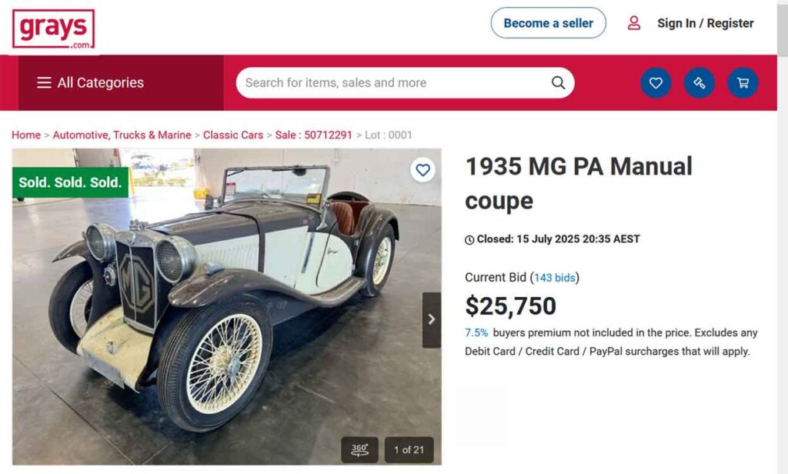This screenshot has width=788, height=474.
Task: Go to Home breadcrumb
Action: point(26,135)
